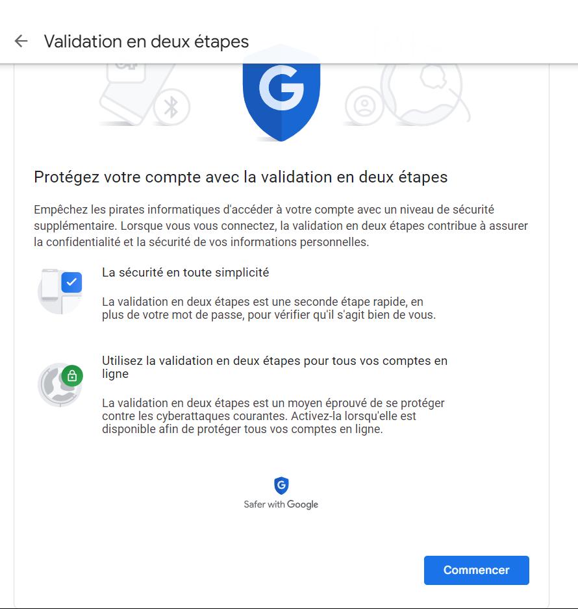Click the paragraph about "cyberattaques courantes"
This screenshot has height=609, width=578.
point(273,416)
